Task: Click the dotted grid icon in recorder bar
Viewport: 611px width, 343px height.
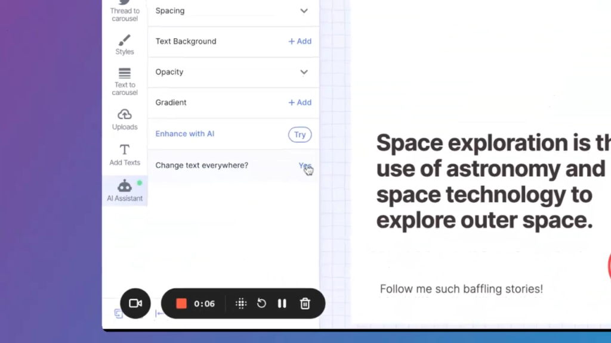Action: tap(241, 304)
